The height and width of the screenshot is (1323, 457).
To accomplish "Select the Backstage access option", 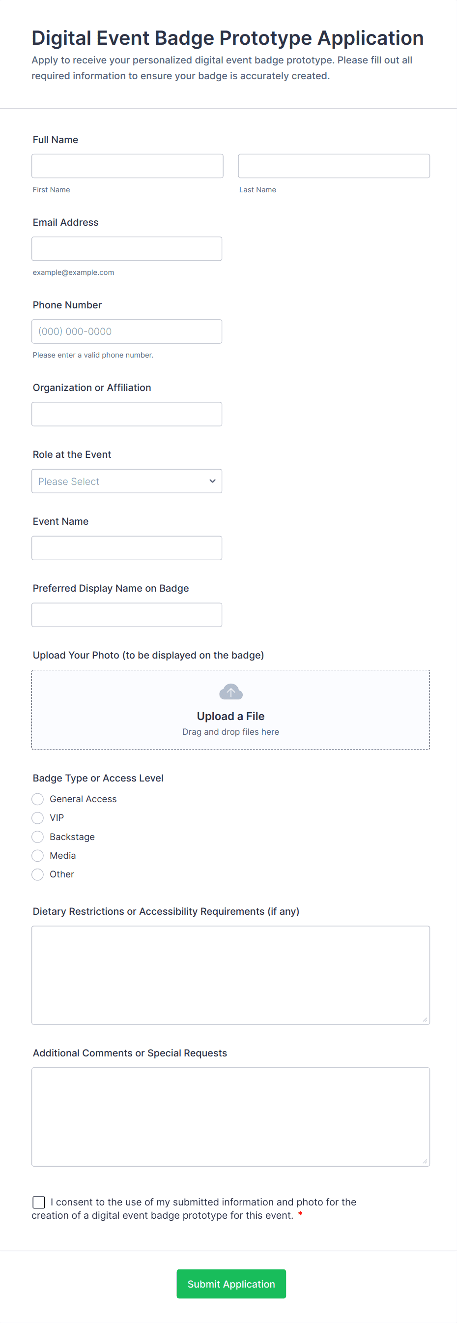I will pyautogui.click(x=37, y=837).
